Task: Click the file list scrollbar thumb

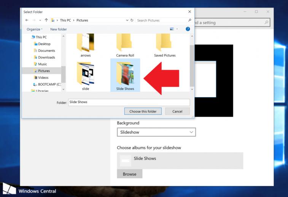Action: tap(192, 66)
